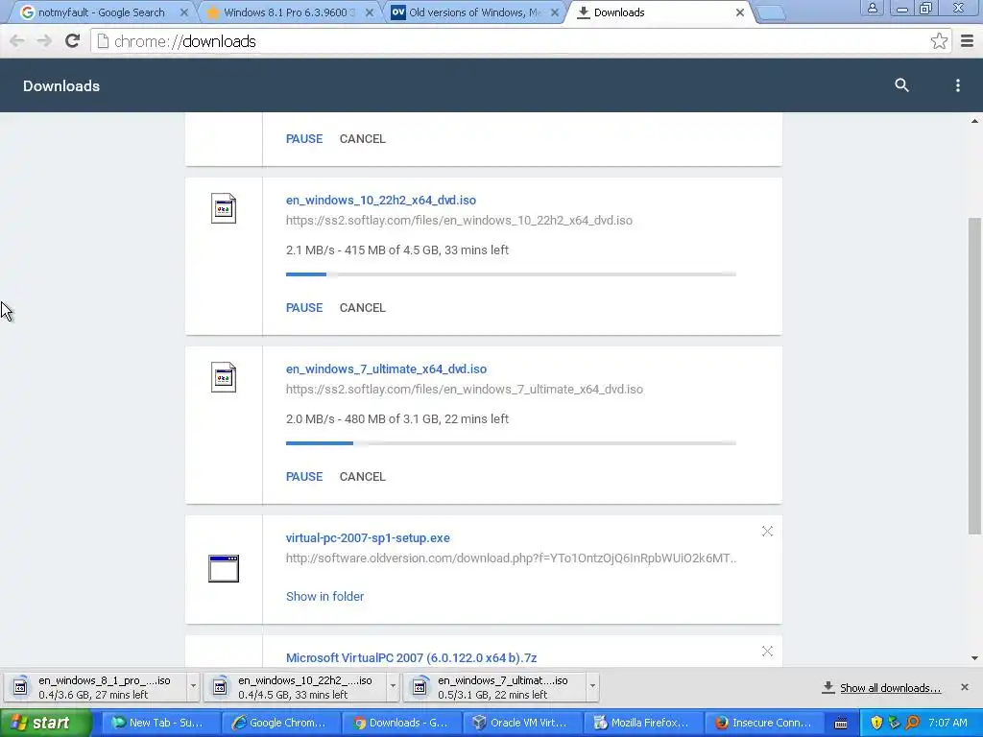Click the page scrollbar up arrow
This screenshot has height=737, width=983.
[974, 121]
